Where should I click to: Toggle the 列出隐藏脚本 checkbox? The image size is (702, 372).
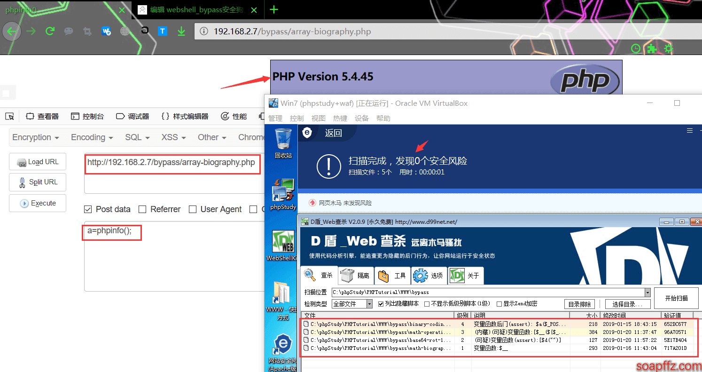[x=381, y=304]
